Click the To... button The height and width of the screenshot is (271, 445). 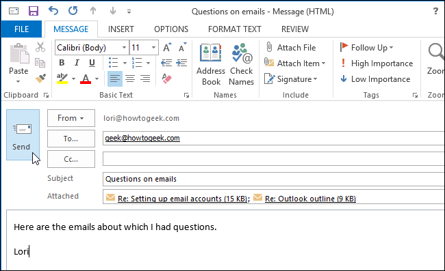coord(71,139)
